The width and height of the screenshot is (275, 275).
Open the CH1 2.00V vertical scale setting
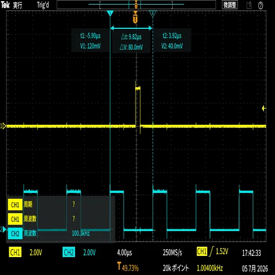coord(36,252)
